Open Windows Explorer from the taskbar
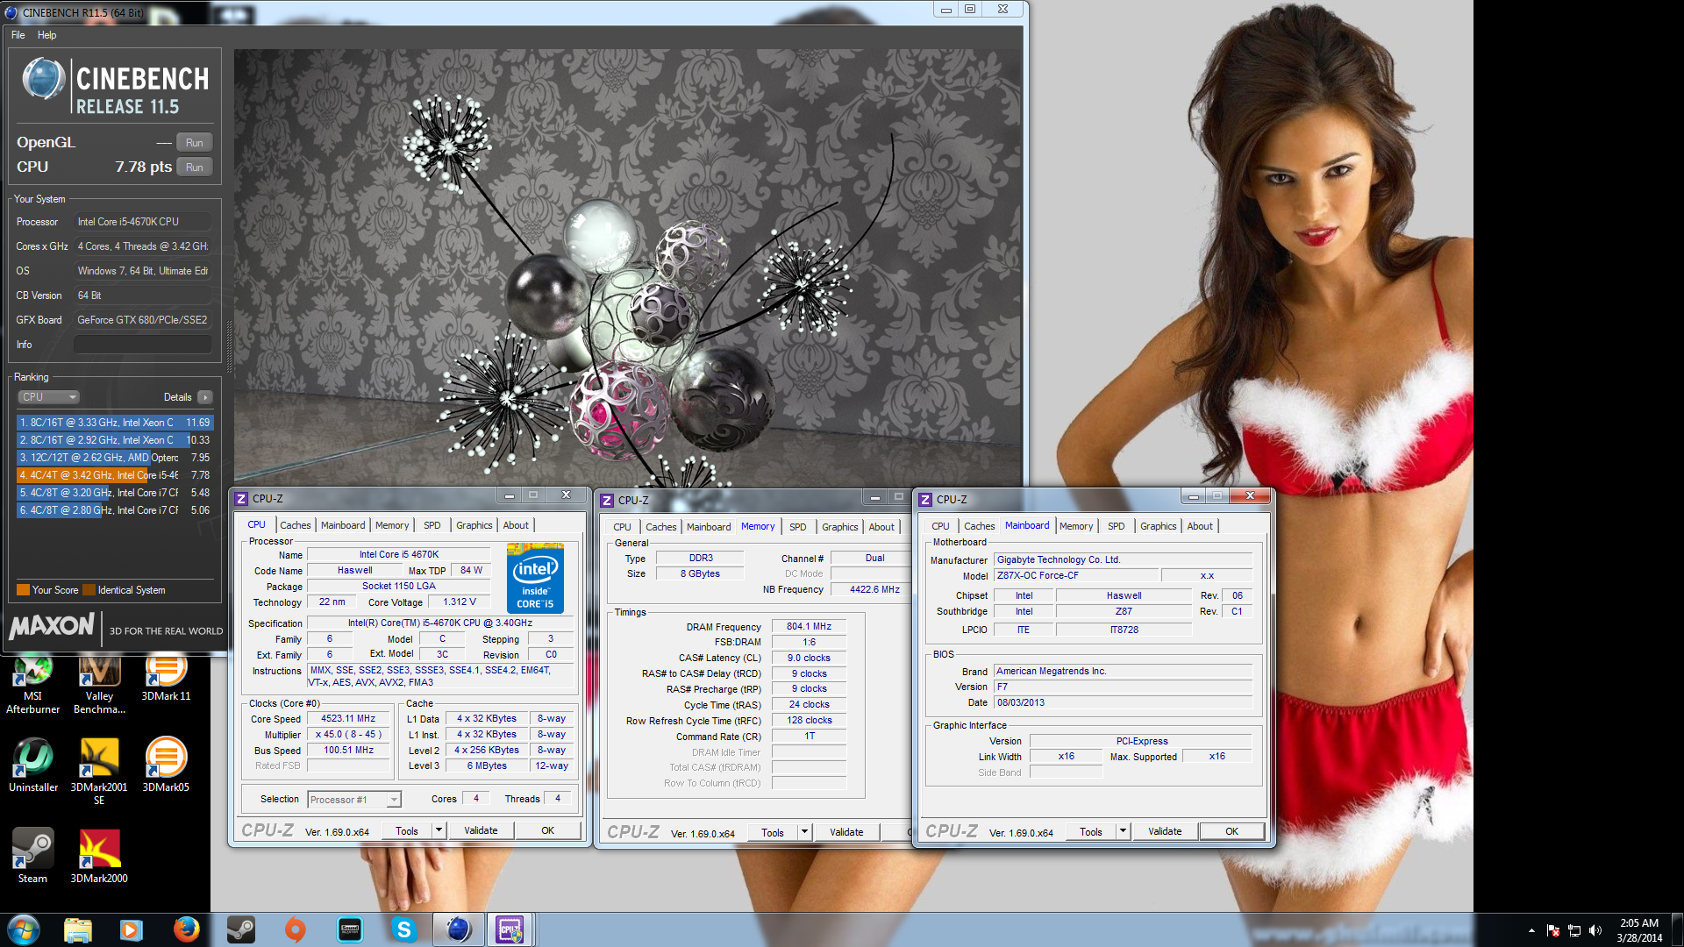 click(78, 929)
